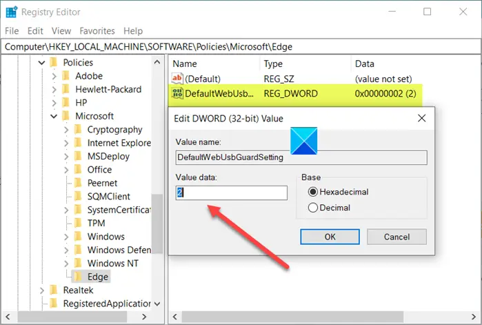Expand the Windows NT tree node
The height and width of the screenshot is (325, 482).
66,264
